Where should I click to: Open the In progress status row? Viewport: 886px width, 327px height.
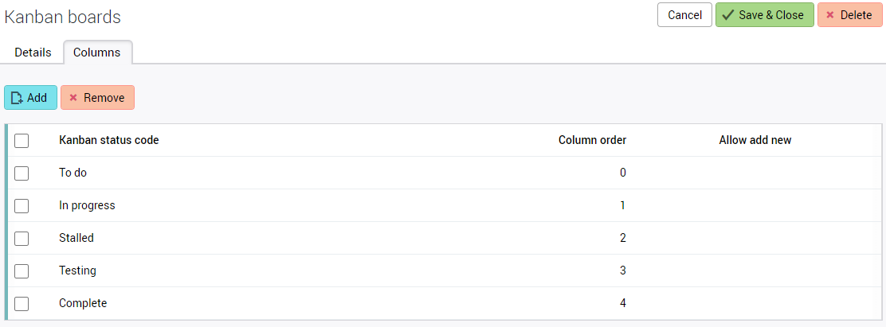[88, 205]
